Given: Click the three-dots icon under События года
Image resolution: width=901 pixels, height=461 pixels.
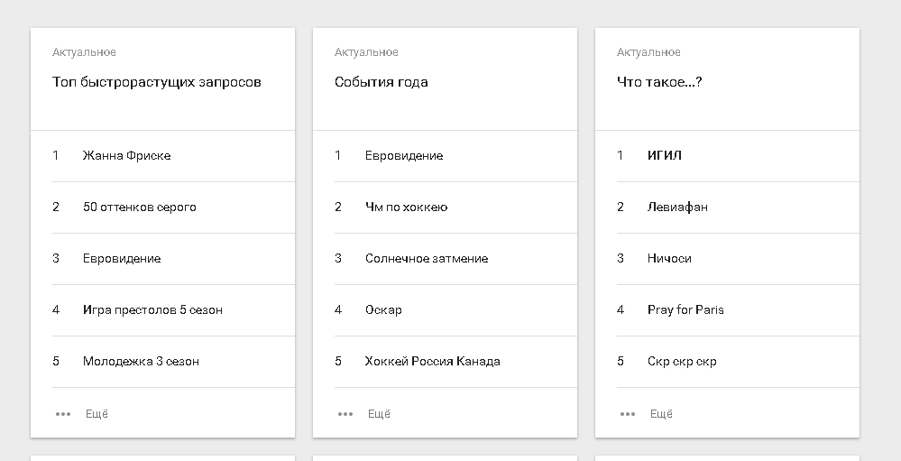Looking at the screenshot, I should click(x=345, y=414).
